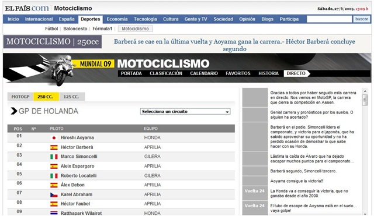Screen dimensions: 374x216
Task: Open the Economía section
Action: 117,19
